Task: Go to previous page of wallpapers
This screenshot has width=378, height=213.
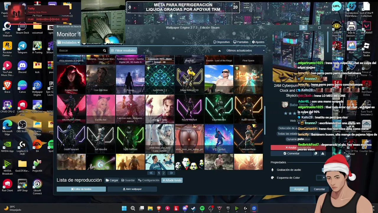Action: pyautogui.click(x=151, y=173)
